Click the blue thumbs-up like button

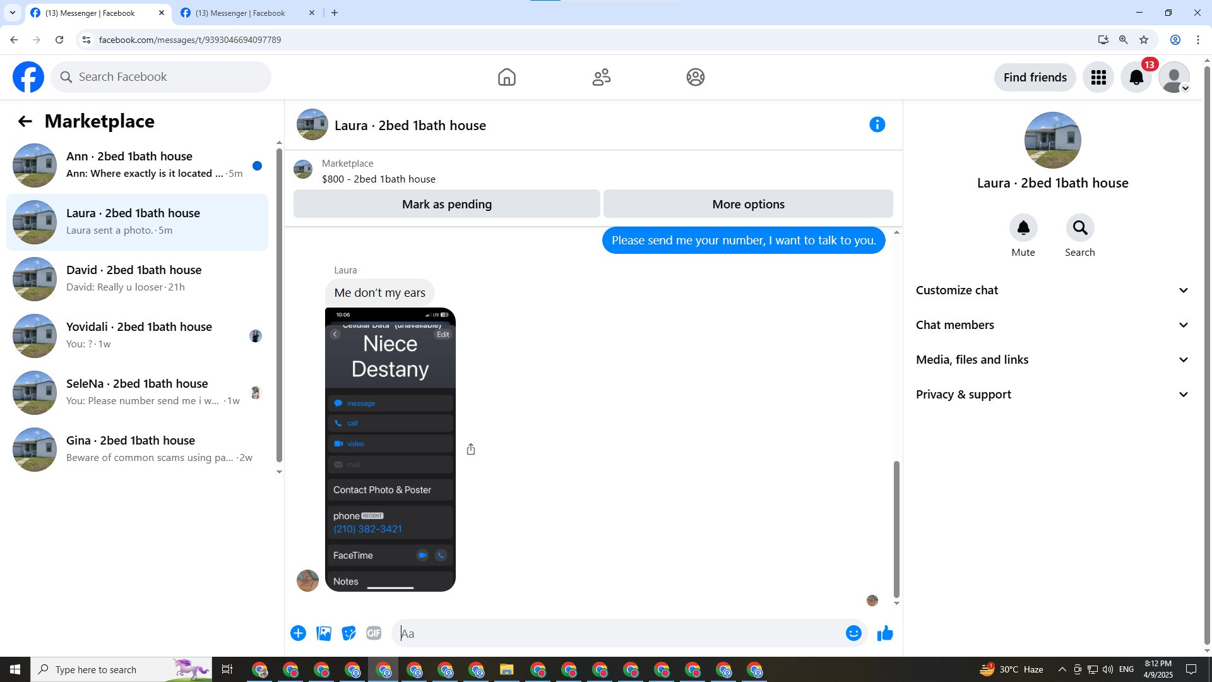[885, 633]
